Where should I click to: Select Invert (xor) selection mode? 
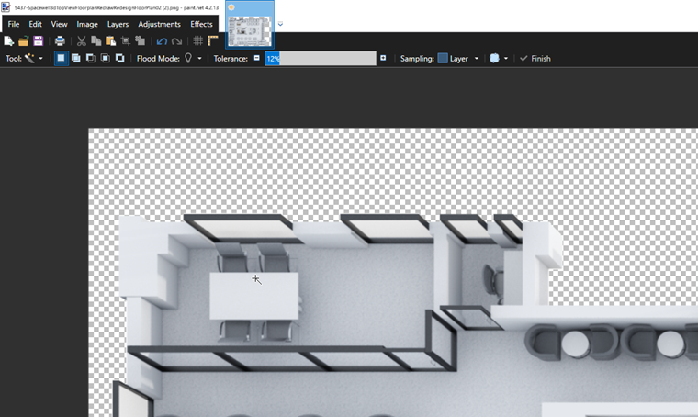119,58
